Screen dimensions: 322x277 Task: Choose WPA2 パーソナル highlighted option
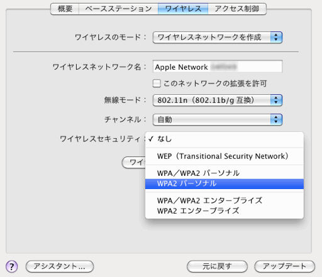point(225,183)
